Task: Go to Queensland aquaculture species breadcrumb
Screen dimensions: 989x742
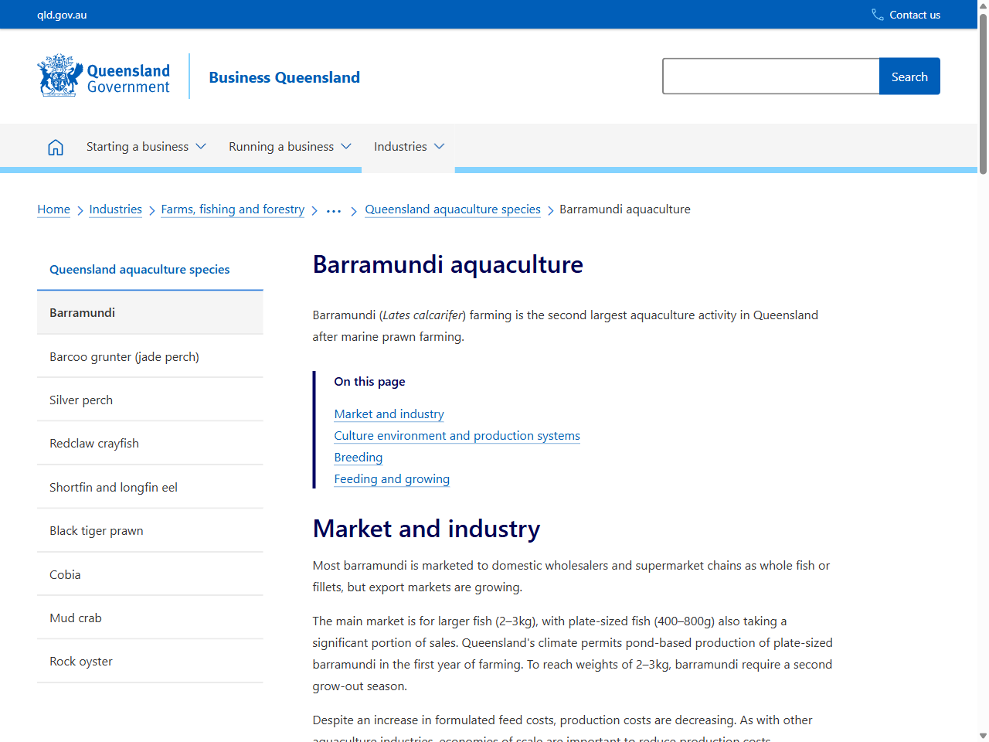Action: point(452,209)
